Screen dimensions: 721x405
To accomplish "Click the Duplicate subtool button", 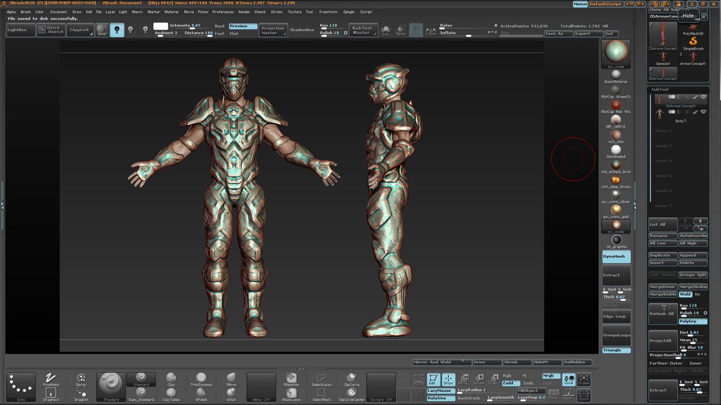I will point(662,255).
